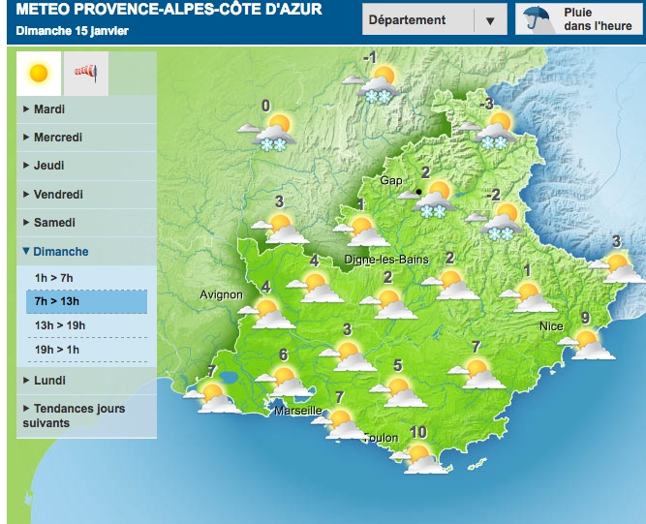Click the weather icon near Marseille showing 6

pyautogui.click(x=285, y=382)
